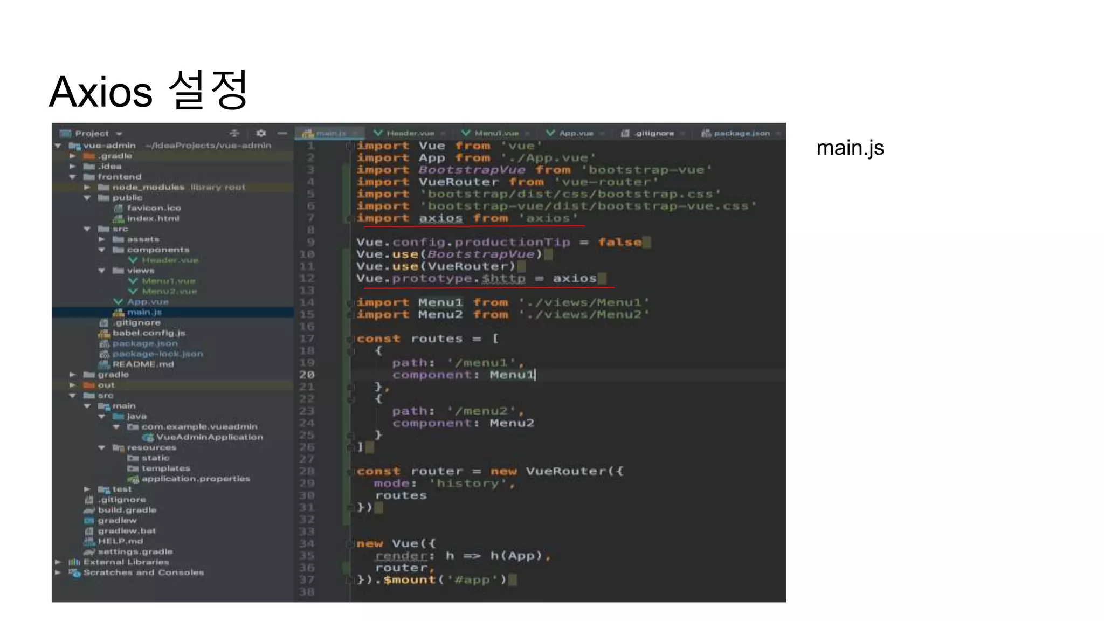1104x621 pixels.
Task: Hide the Project tool window
Action: (x=282, y=133)
